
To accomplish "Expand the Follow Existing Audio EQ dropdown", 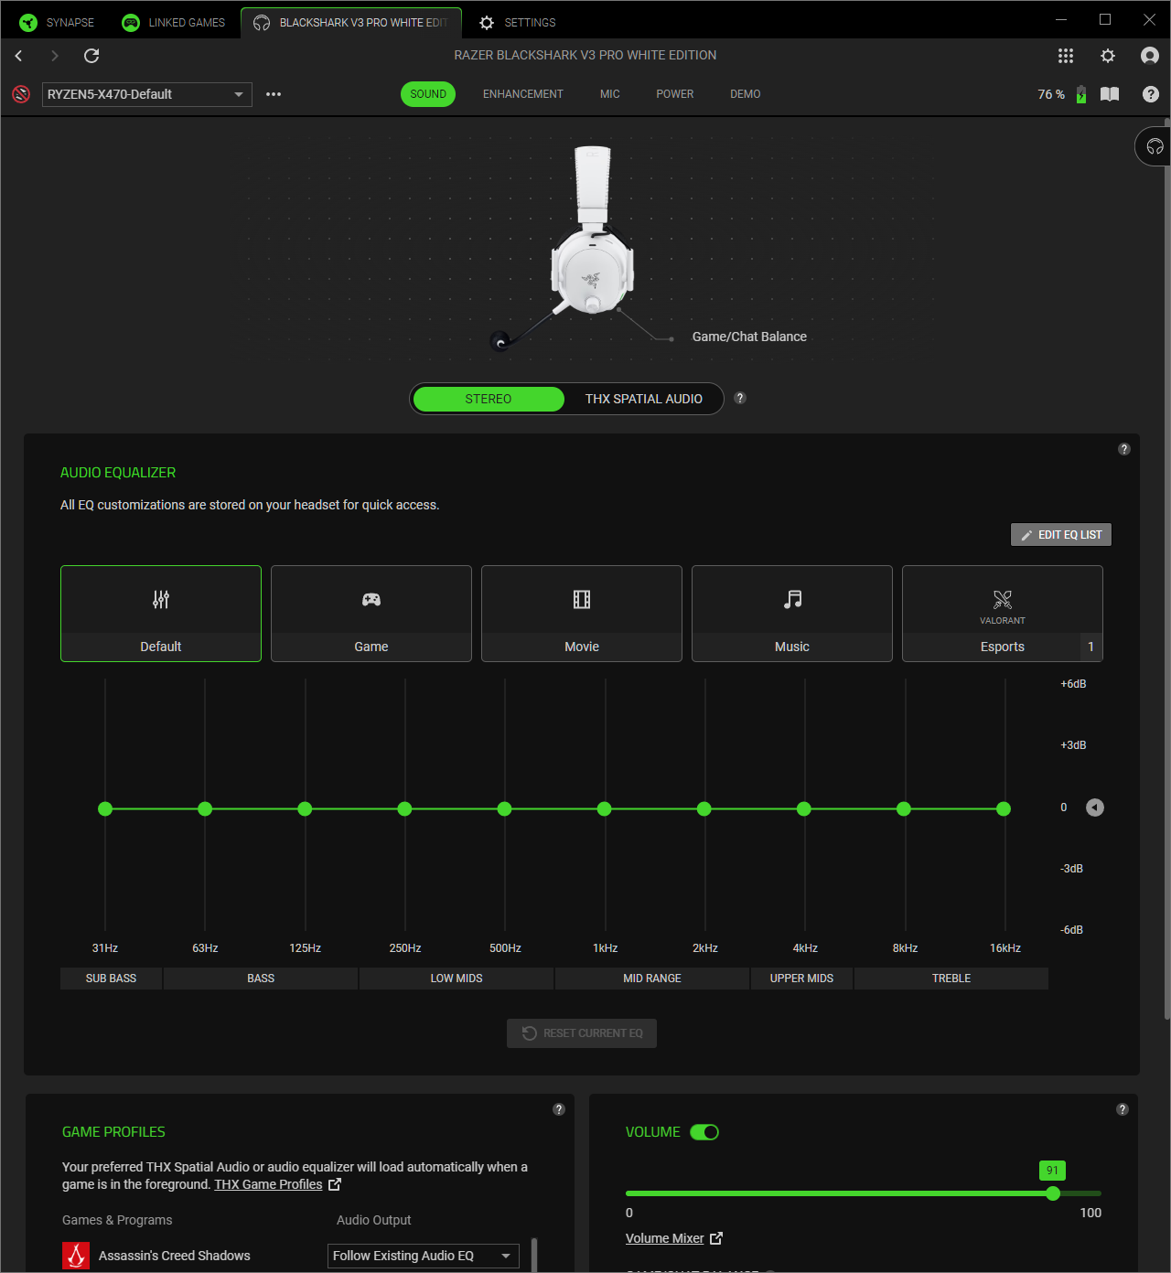I will click(423, 1256).
